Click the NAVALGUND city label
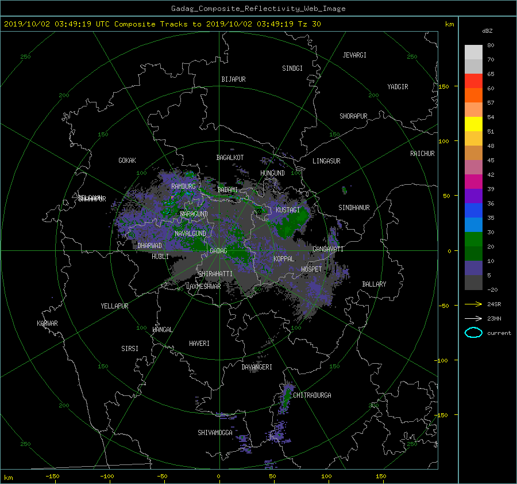Image resolution: width=517 pixels, height=484 pixels. point(190,234)
